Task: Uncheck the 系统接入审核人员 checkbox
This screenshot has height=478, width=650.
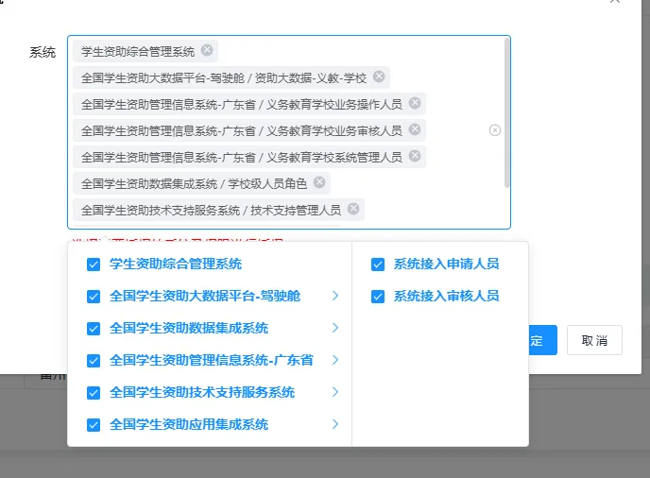Action: pyautogui.click(x=378, y=297)
